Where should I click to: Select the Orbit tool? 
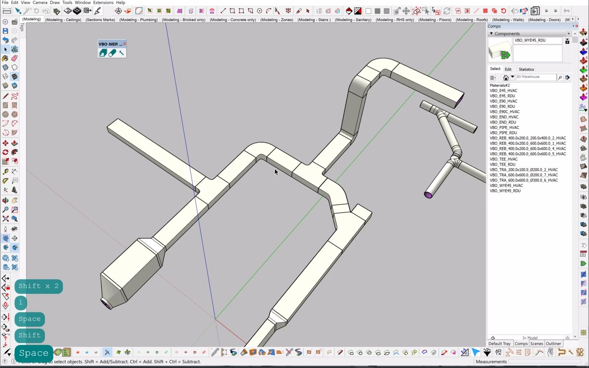pos(5,201)
